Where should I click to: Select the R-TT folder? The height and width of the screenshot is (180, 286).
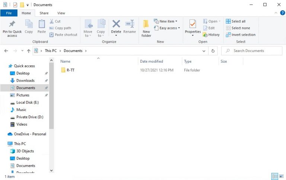(x=68, y=70)
